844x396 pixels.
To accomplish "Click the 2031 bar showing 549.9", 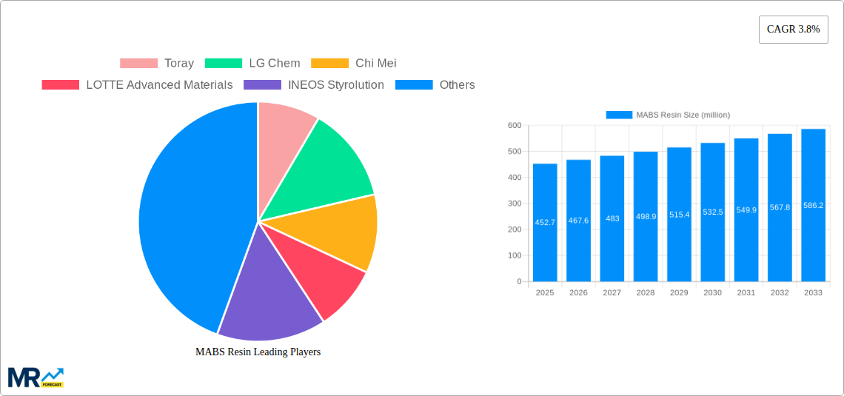I will tap(746, 209).
